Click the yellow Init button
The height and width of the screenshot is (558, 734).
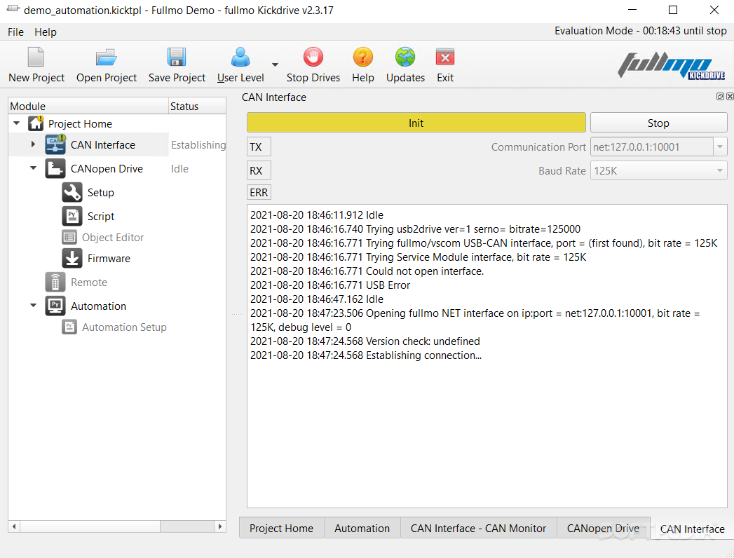pyautogui.click(x=416, y=123)
